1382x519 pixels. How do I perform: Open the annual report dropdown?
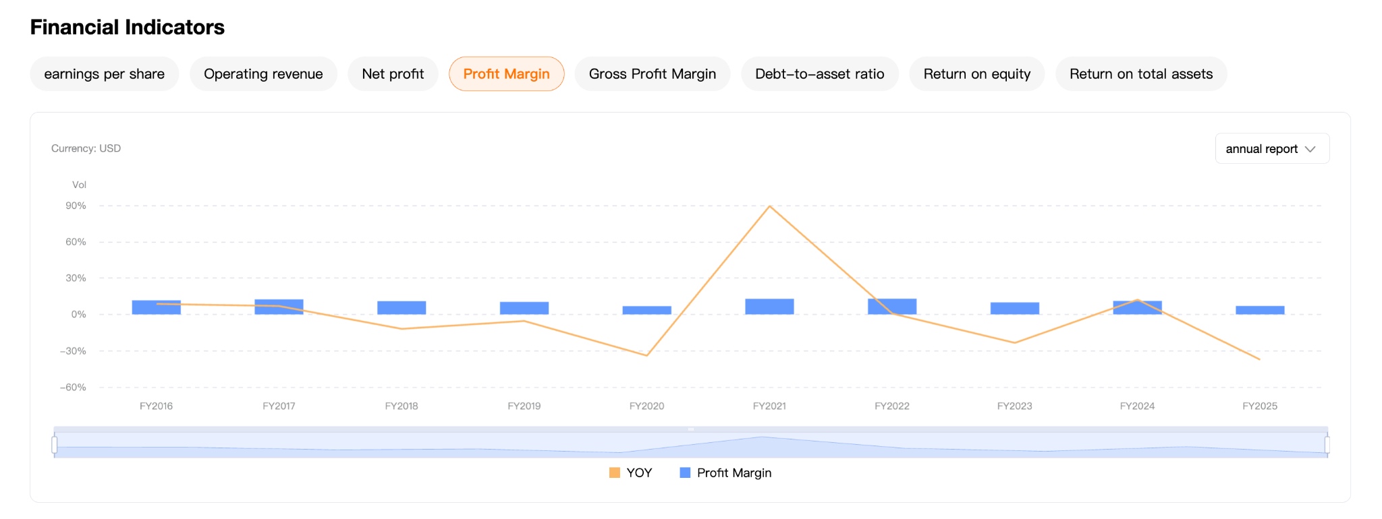click(1261, 149)
